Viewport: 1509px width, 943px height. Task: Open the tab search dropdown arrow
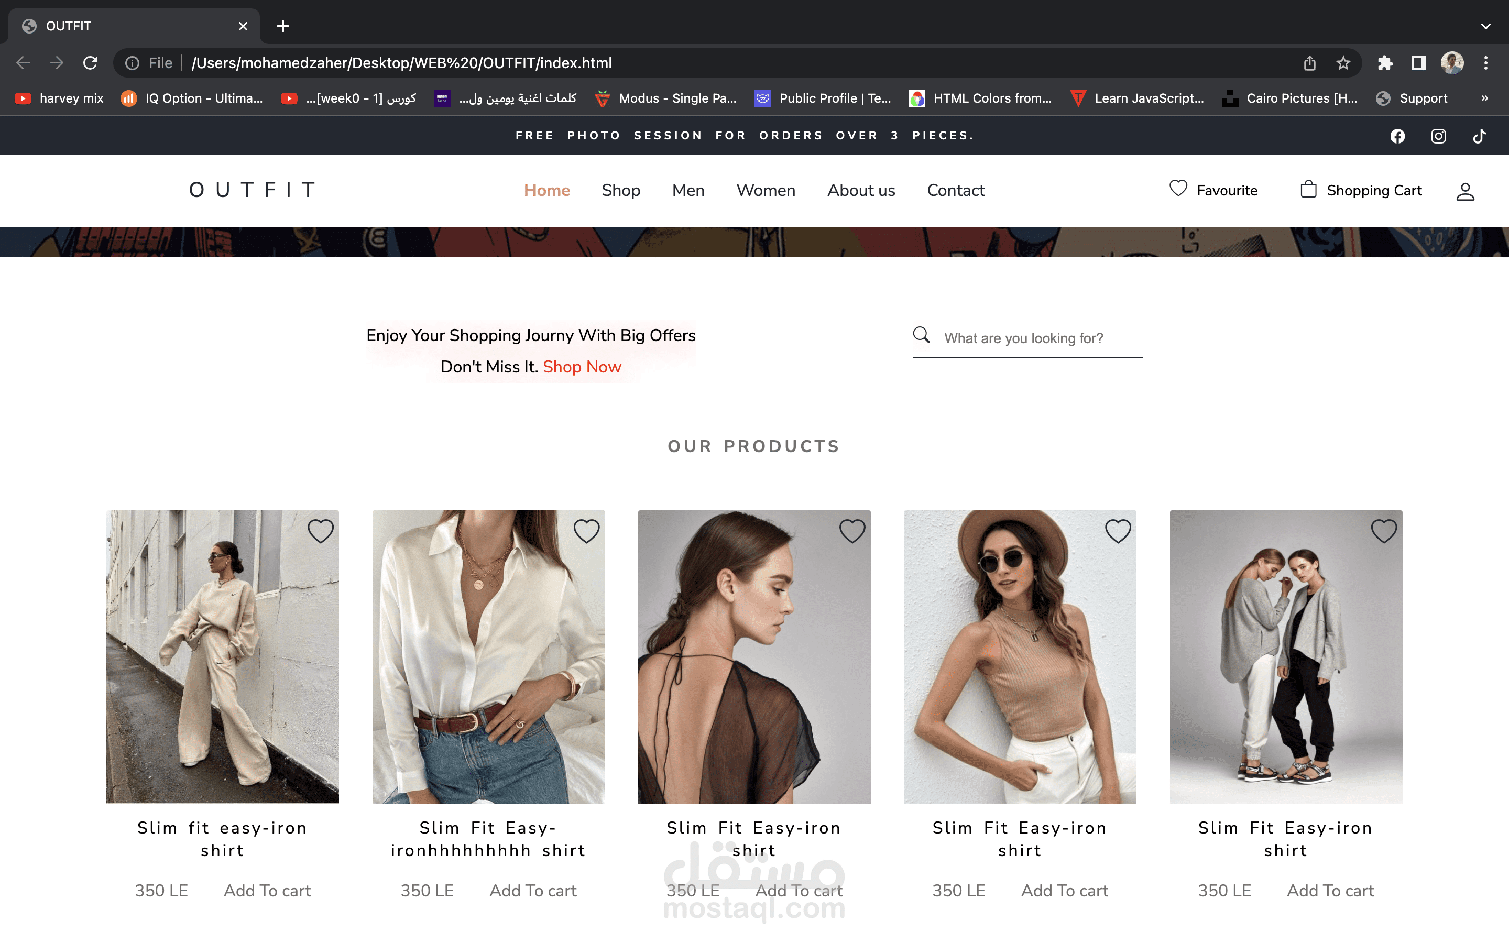1485,26
